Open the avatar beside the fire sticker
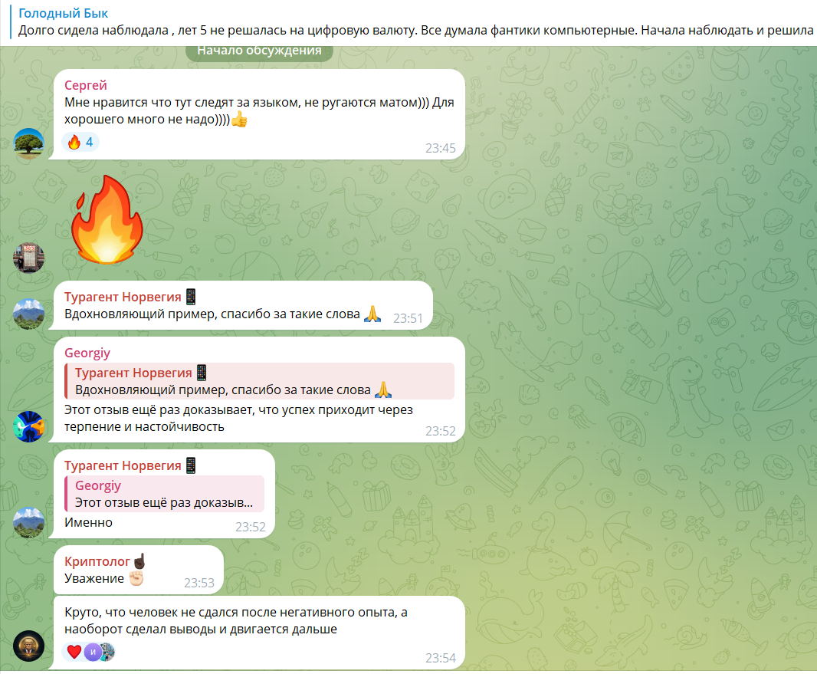817x674 pixels. 28,258
